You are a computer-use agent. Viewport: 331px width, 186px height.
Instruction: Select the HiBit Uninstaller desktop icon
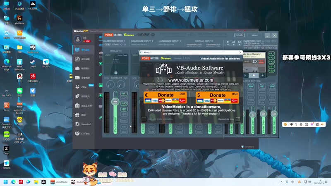19,65
